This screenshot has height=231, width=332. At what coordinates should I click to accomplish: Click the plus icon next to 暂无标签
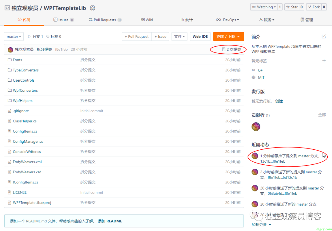pos(324,61)
